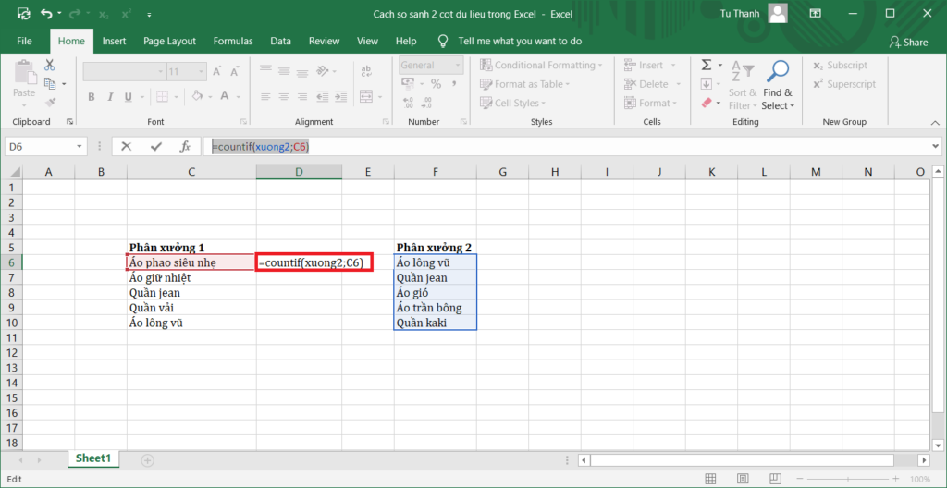This screenshot has height=488, width=947.
Task: Open the File menu
Action: (x=24, y=41)
